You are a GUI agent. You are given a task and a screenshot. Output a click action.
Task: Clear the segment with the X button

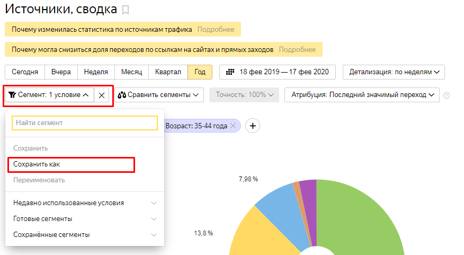coord(102,95)
